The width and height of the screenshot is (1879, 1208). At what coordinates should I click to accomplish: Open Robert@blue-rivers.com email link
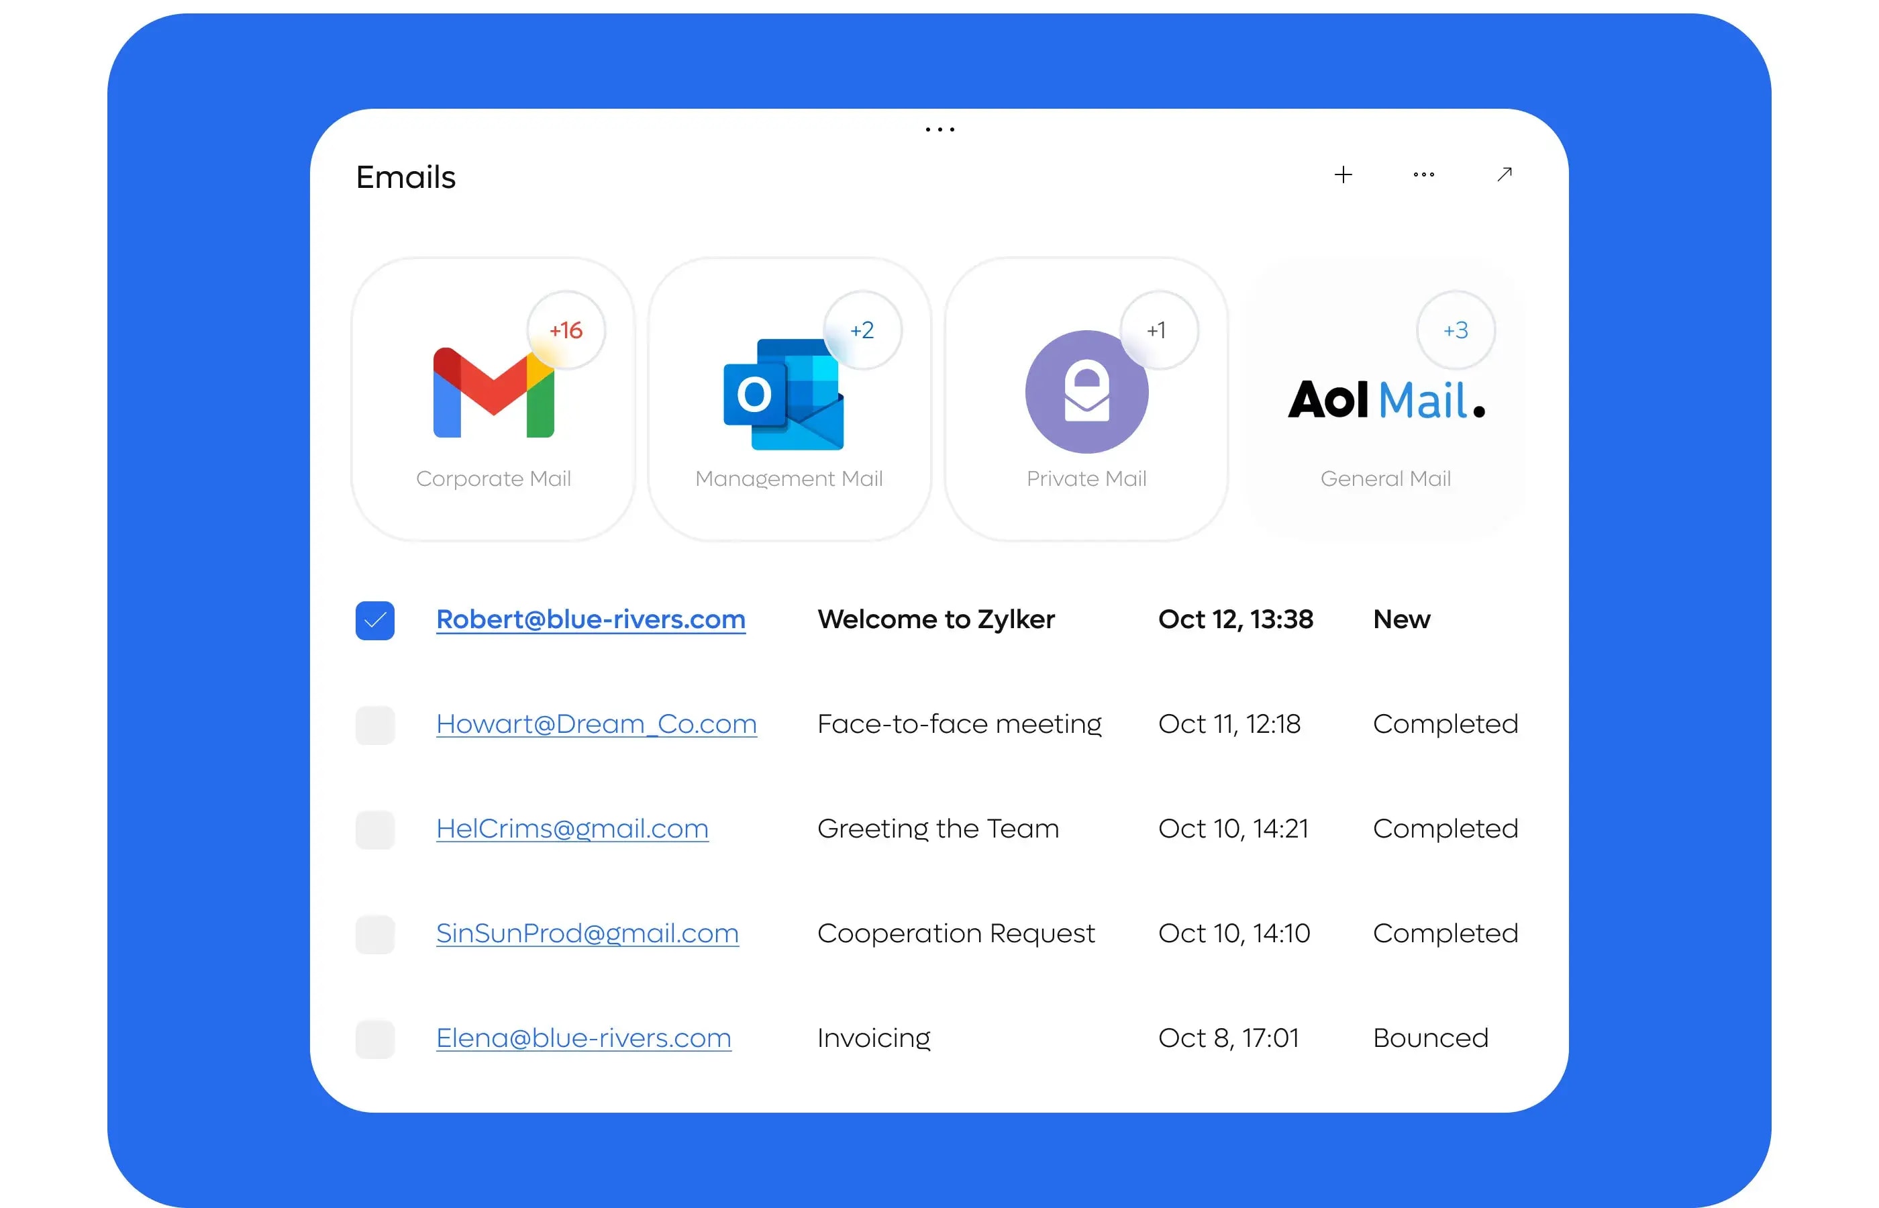coord(591,619)
